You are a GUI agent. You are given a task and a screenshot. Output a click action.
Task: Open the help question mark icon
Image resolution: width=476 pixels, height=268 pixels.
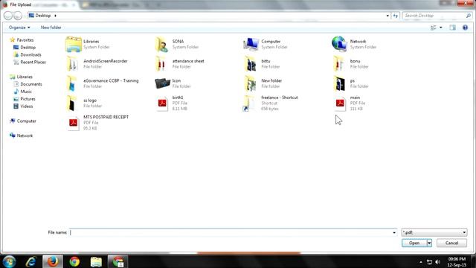pos(465,28)
